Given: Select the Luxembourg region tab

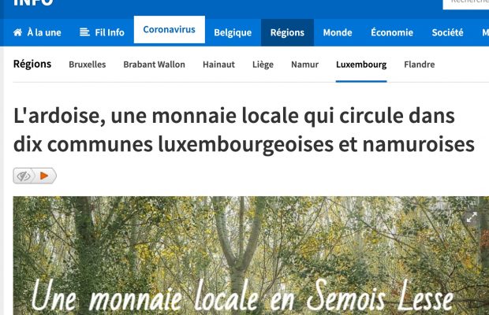Looking at the screenshot, I should [361, 65].
